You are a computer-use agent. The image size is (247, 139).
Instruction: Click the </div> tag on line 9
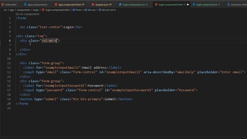[x=21, y=54]
